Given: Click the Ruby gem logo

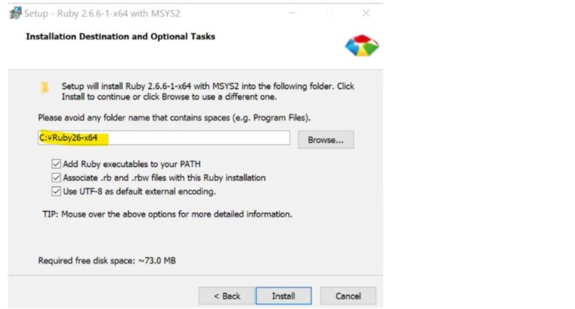Looking at the screenshot, I should coord(362,46).
